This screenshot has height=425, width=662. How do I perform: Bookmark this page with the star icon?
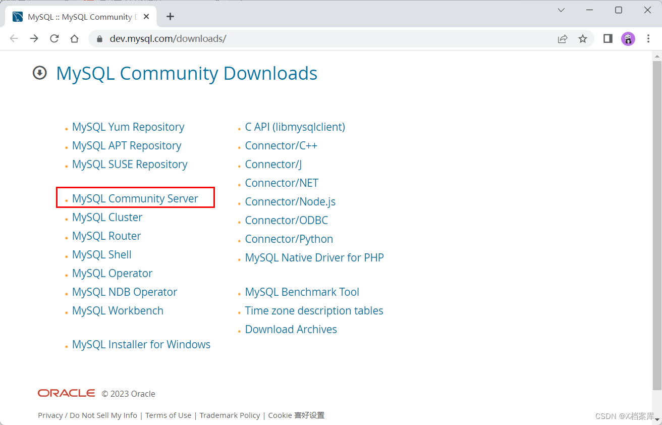click(x=583, y=39)
